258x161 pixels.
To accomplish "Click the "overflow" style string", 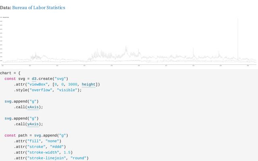I will click(41, 90).
